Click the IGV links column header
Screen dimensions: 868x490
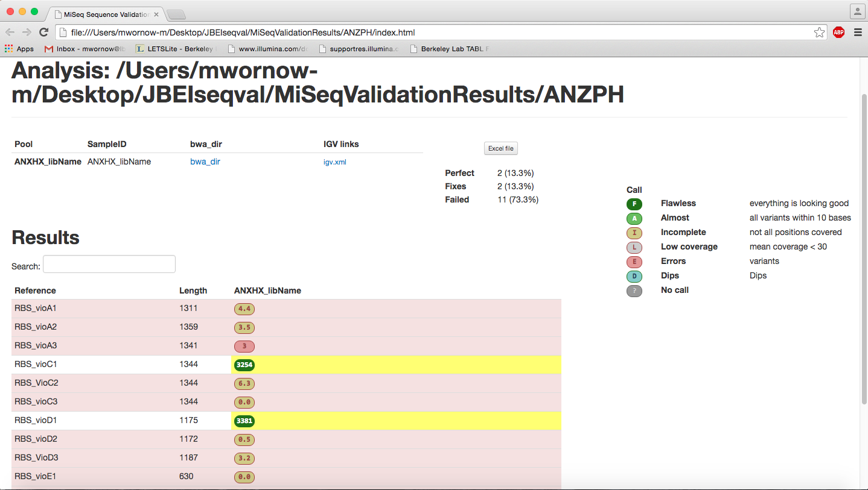pos(341,144)
